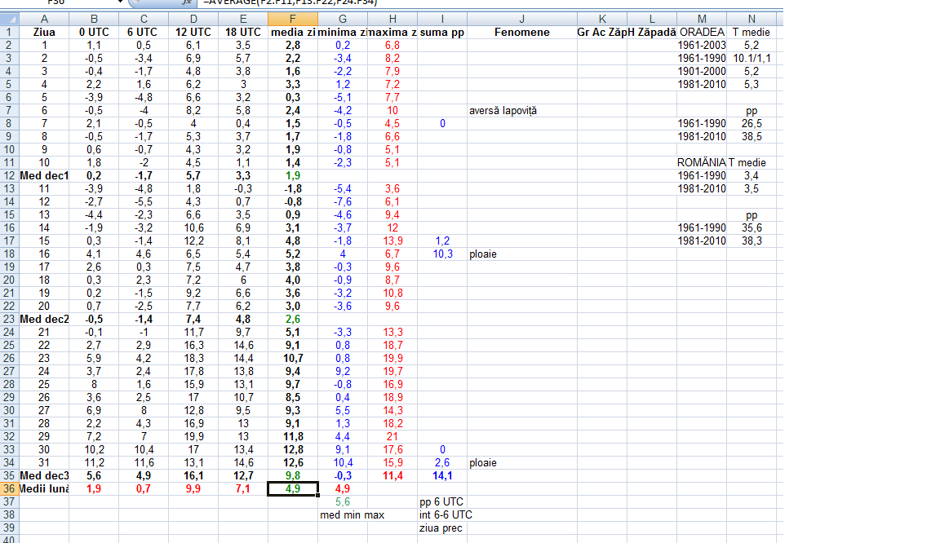Viewport: 940px width, 543px height.
Task: Select row 23 header
Action: coord(9,319)
